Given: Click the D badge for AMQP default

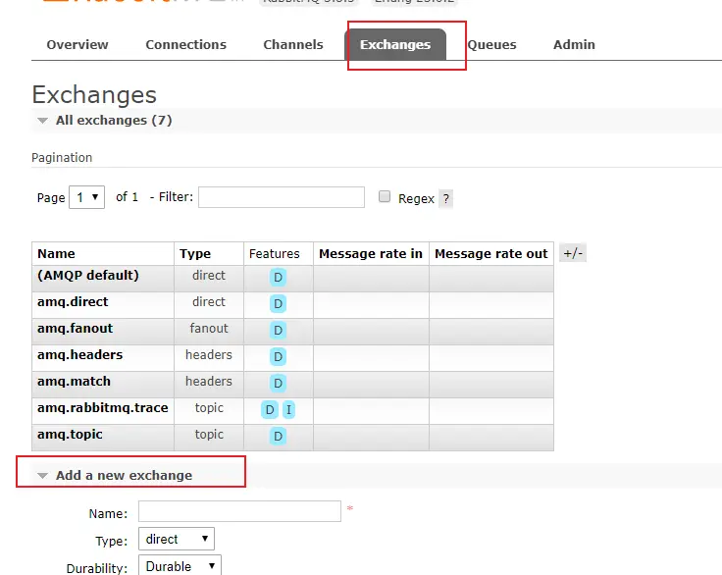Looking at the screenshot, I should (x=279, y=278).
